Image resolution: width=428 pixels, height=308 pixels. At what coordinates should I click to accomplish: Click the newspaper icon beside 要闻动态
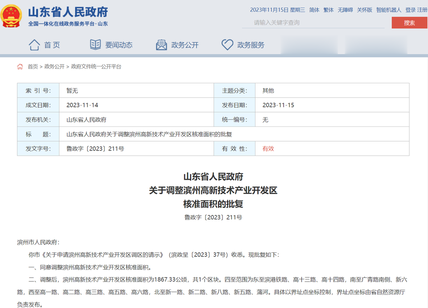coord(95,45)
